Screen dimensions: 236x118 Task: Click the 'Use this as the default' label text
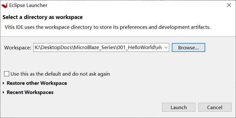point(60,74)
